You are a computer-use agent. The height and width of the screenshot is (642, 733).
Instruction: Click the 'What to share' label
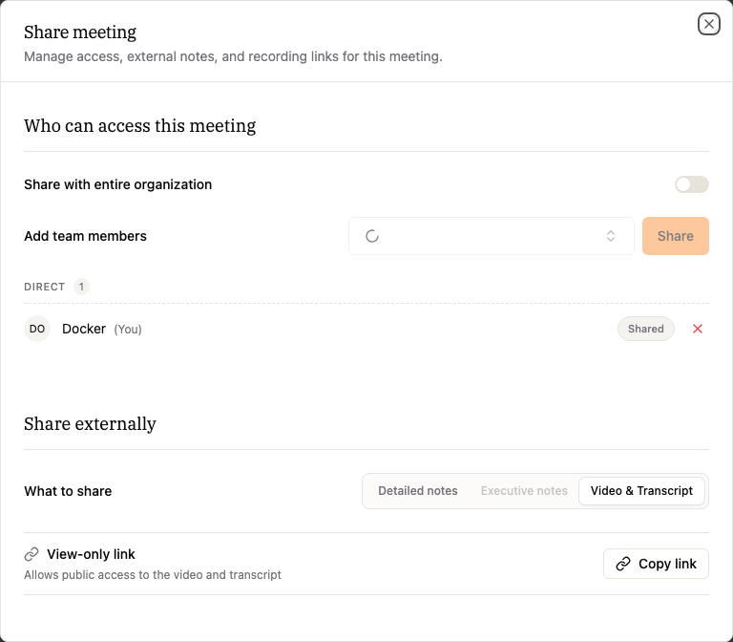click(x=68, y=491)
